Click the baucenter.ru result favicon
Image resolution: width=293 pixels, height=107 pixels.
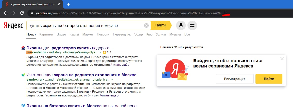click(23, 48)
